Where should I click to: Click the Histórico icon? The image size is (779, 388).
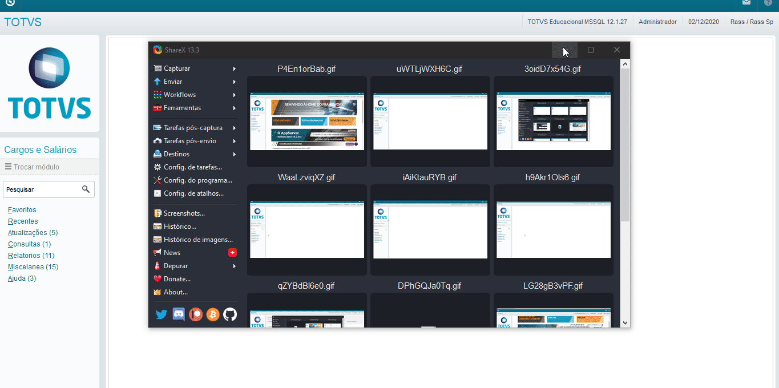click(158, 227)
